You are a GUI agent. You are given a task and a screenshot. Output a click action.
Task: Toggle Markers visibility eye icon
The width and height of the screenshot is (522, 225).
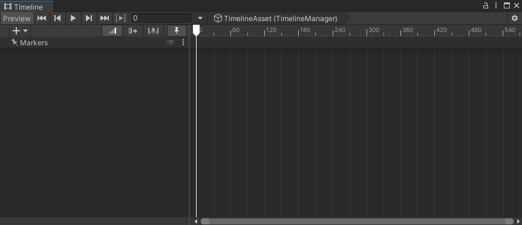coord(171,42)
